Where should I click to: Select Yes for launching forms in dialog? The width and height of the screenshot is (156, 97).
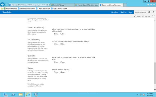[55, 72]
